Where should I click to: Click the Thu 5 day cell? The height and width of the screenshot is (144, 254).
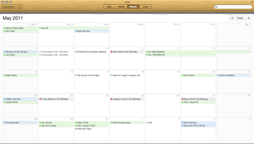click(x=163, y=35)
